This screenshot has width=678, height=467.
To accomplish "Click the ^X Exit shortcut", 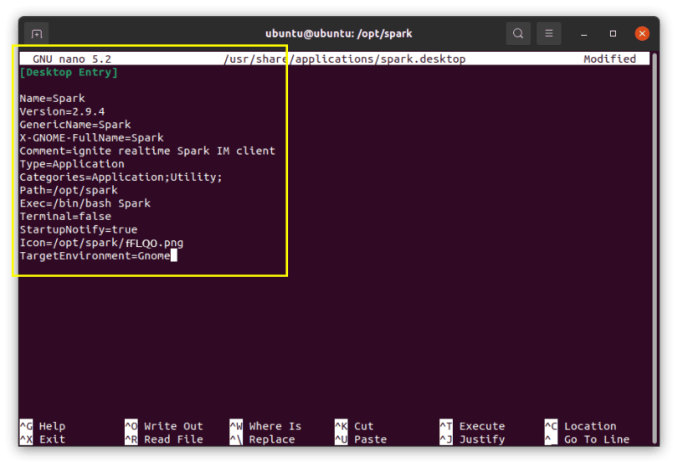I will point(43,439).
